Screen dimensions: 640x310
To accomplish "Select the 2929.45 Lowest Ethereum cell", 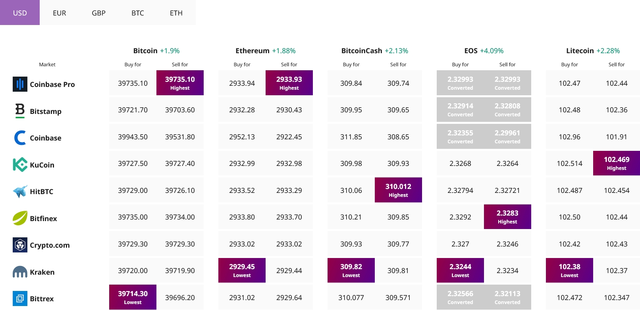I will 242,270.
